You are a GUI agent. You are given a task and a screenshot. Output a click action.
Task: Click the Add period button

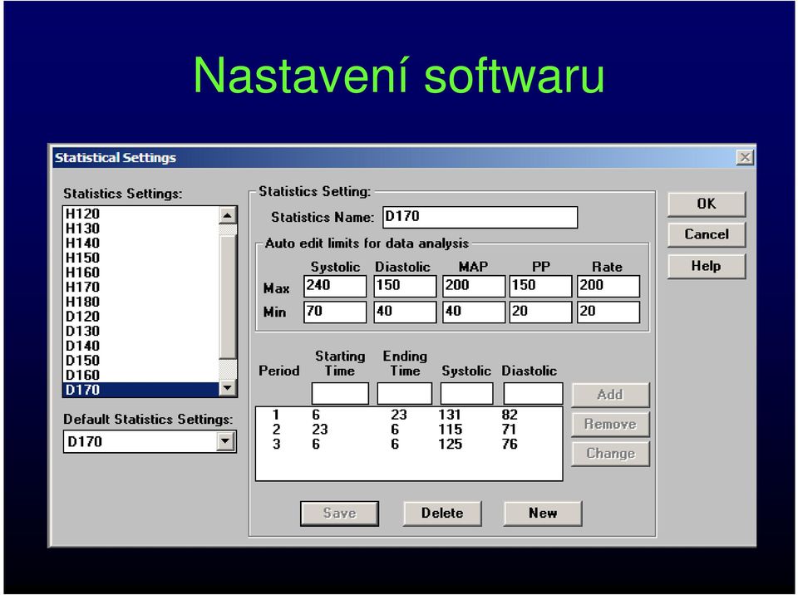(x=610, y=395)
